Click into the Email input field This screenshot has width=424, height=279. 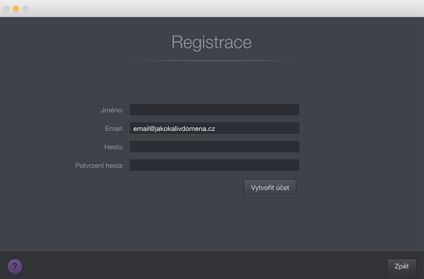pos(214,128)
